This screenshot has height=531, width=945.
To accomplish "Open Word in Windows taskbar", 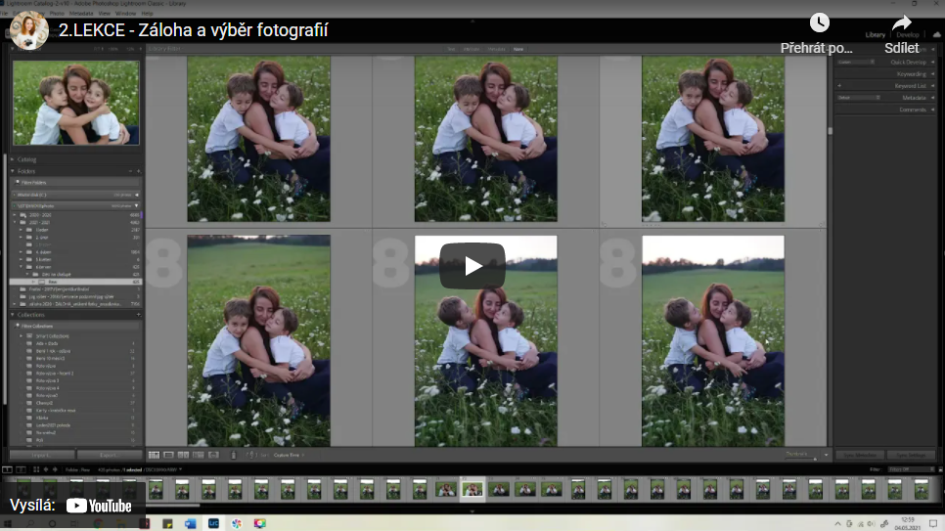I will [x=191, y=523].
